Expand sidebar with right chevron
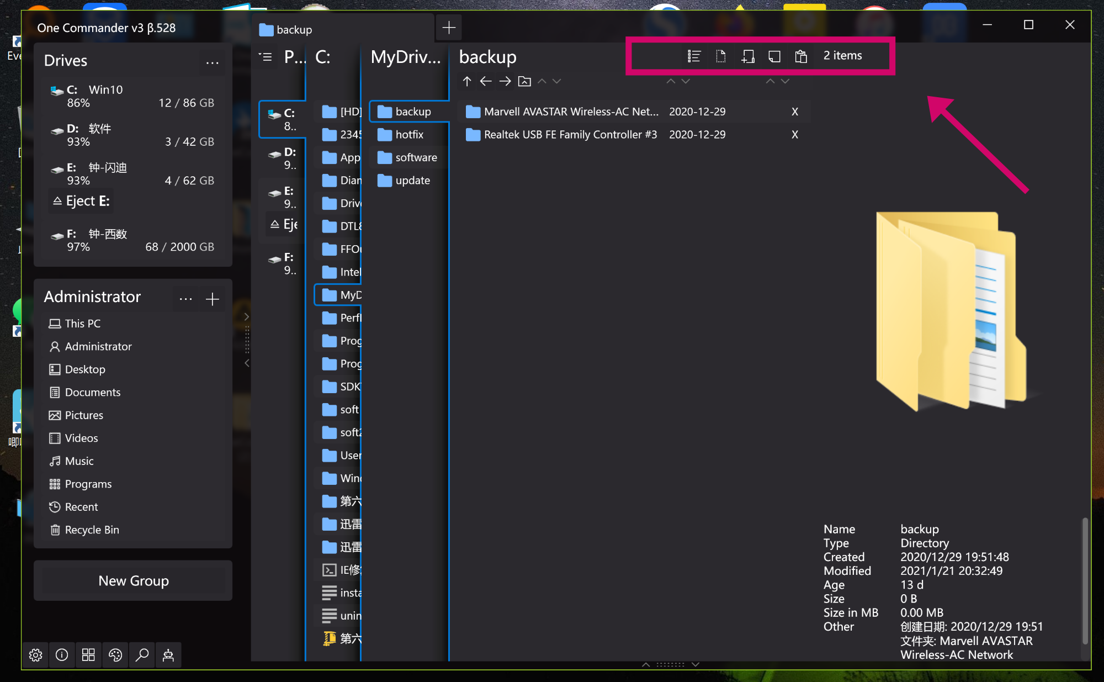The height and width of the screenshot is (682, 1104). point(247,316)
